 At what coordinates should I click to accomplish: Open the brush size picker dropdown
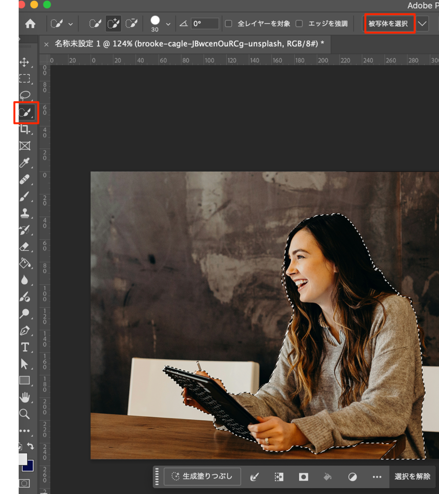(168, 24)
